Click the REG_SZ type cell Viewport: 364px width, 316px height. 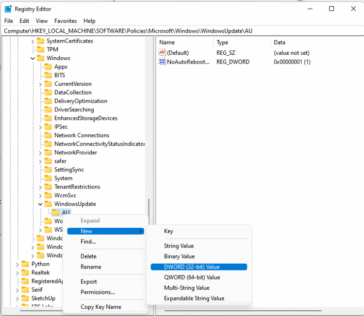tap(226, 53)
